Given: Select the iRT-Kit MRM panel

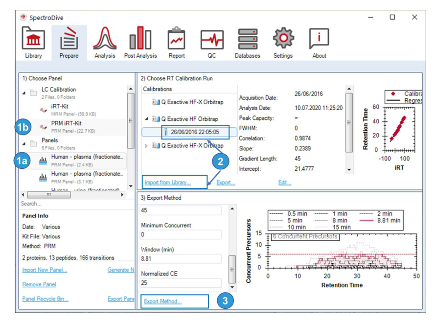Looking at the screenshot, I should click(74, 110).
